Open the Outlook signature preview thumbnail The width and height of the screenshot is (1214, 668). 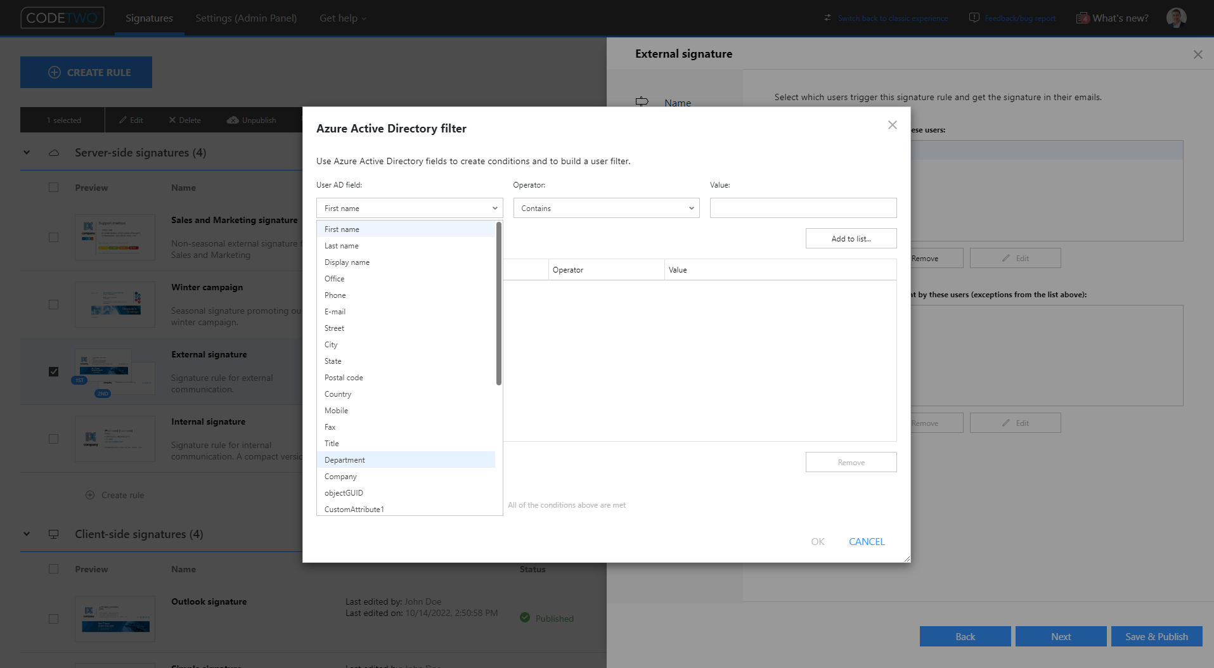click(x=115, y=619)
